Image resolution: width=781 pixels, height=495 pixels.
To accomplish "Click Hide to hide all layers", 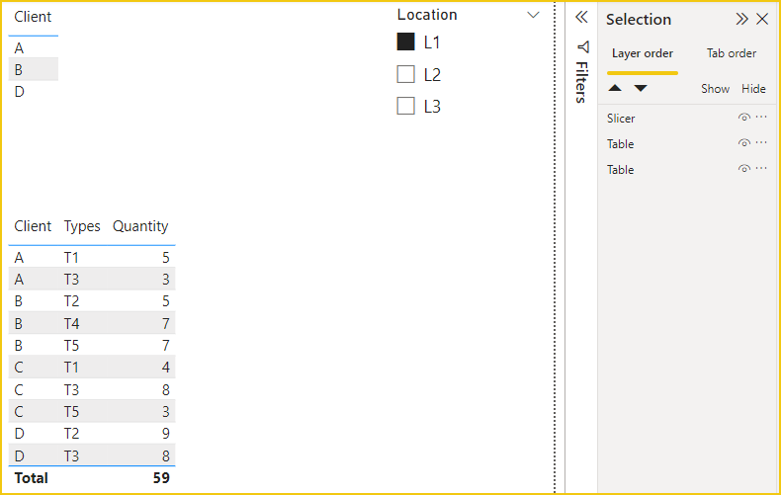I will pyautogui.click(x=753, y=89).
